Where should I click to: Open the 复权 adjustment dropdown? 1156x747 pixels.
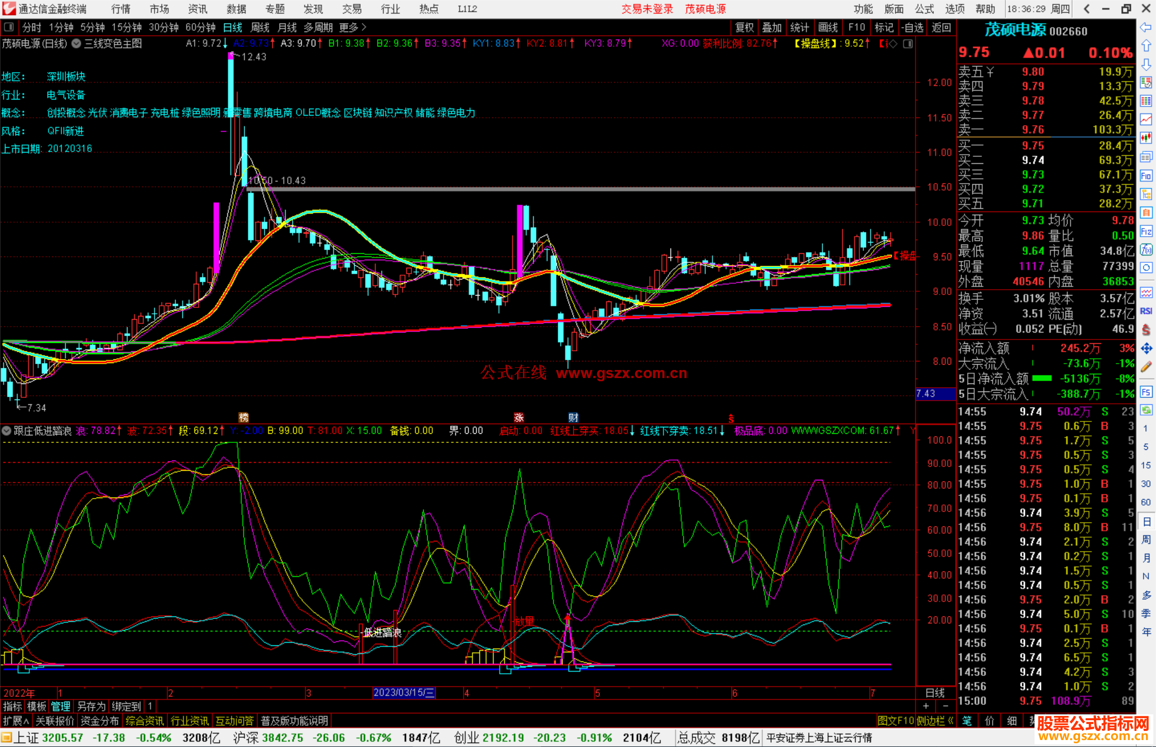pos(744,27)
